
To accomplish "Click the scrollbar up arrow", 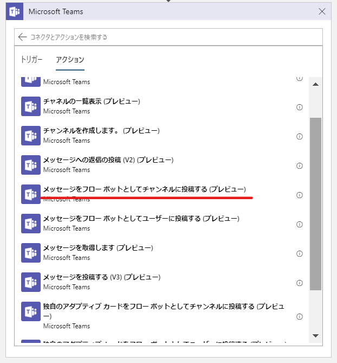I will coord(315,84).
